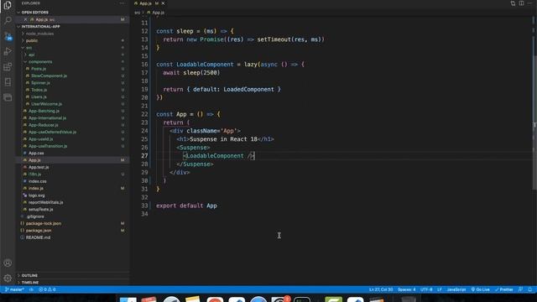Open Todos.js file
The image size is (537, 302).
pos(39,90)
